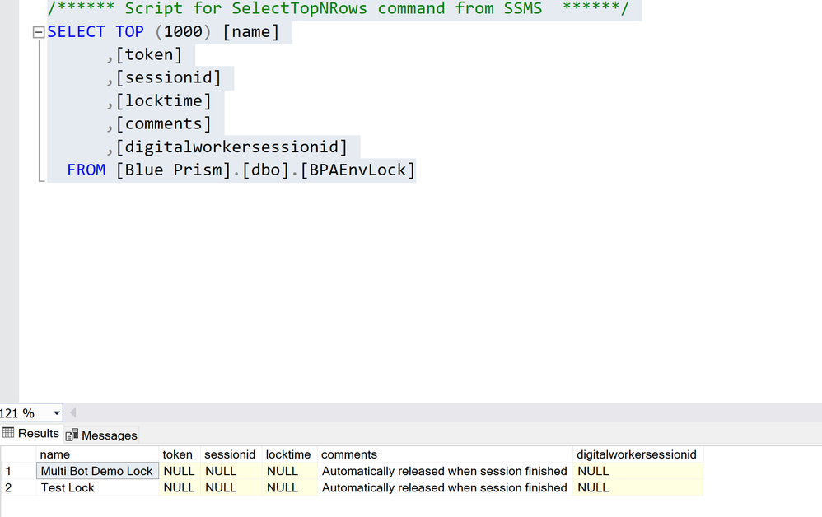
Task: Click the horizontal scrollbar left arrow
Action: point(72,413)
